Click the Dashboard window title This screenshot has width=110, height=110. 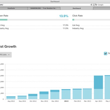pyautogui.click(x=55, y=1)
